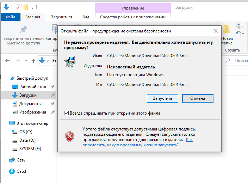Screen dimensions: 248x183
Task: Open Catch! in navigation pane
Action: click(x=19, y=171)
